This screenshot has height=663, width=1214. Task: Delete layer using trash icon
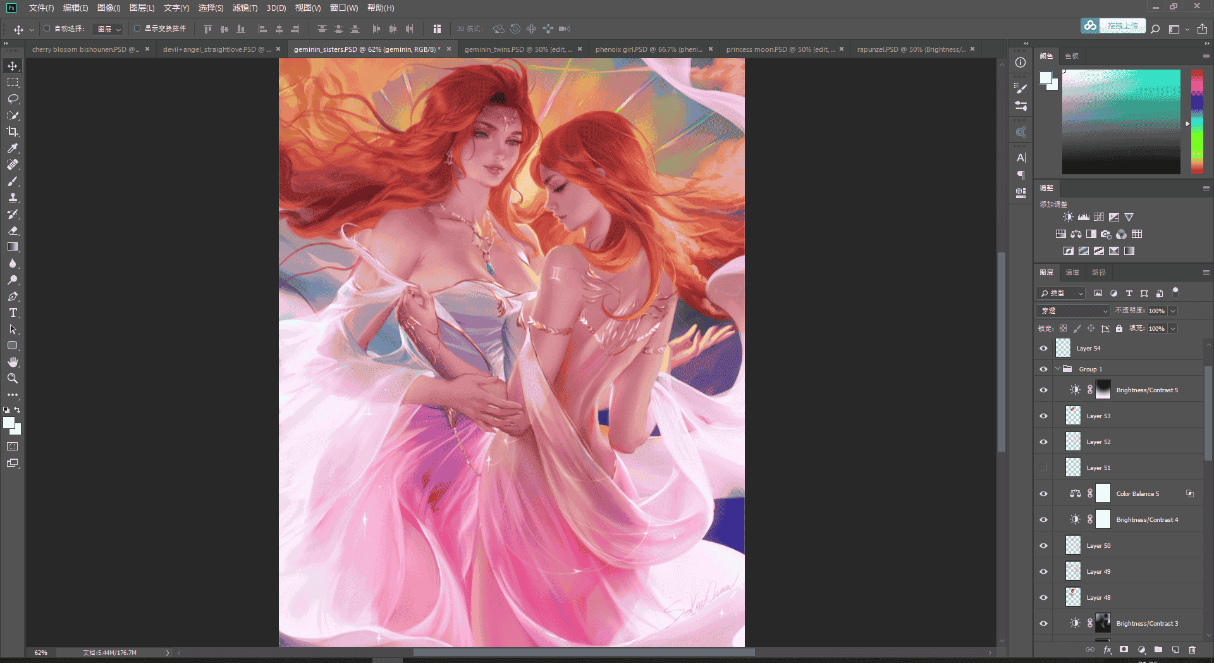(x=1192, y=650)
